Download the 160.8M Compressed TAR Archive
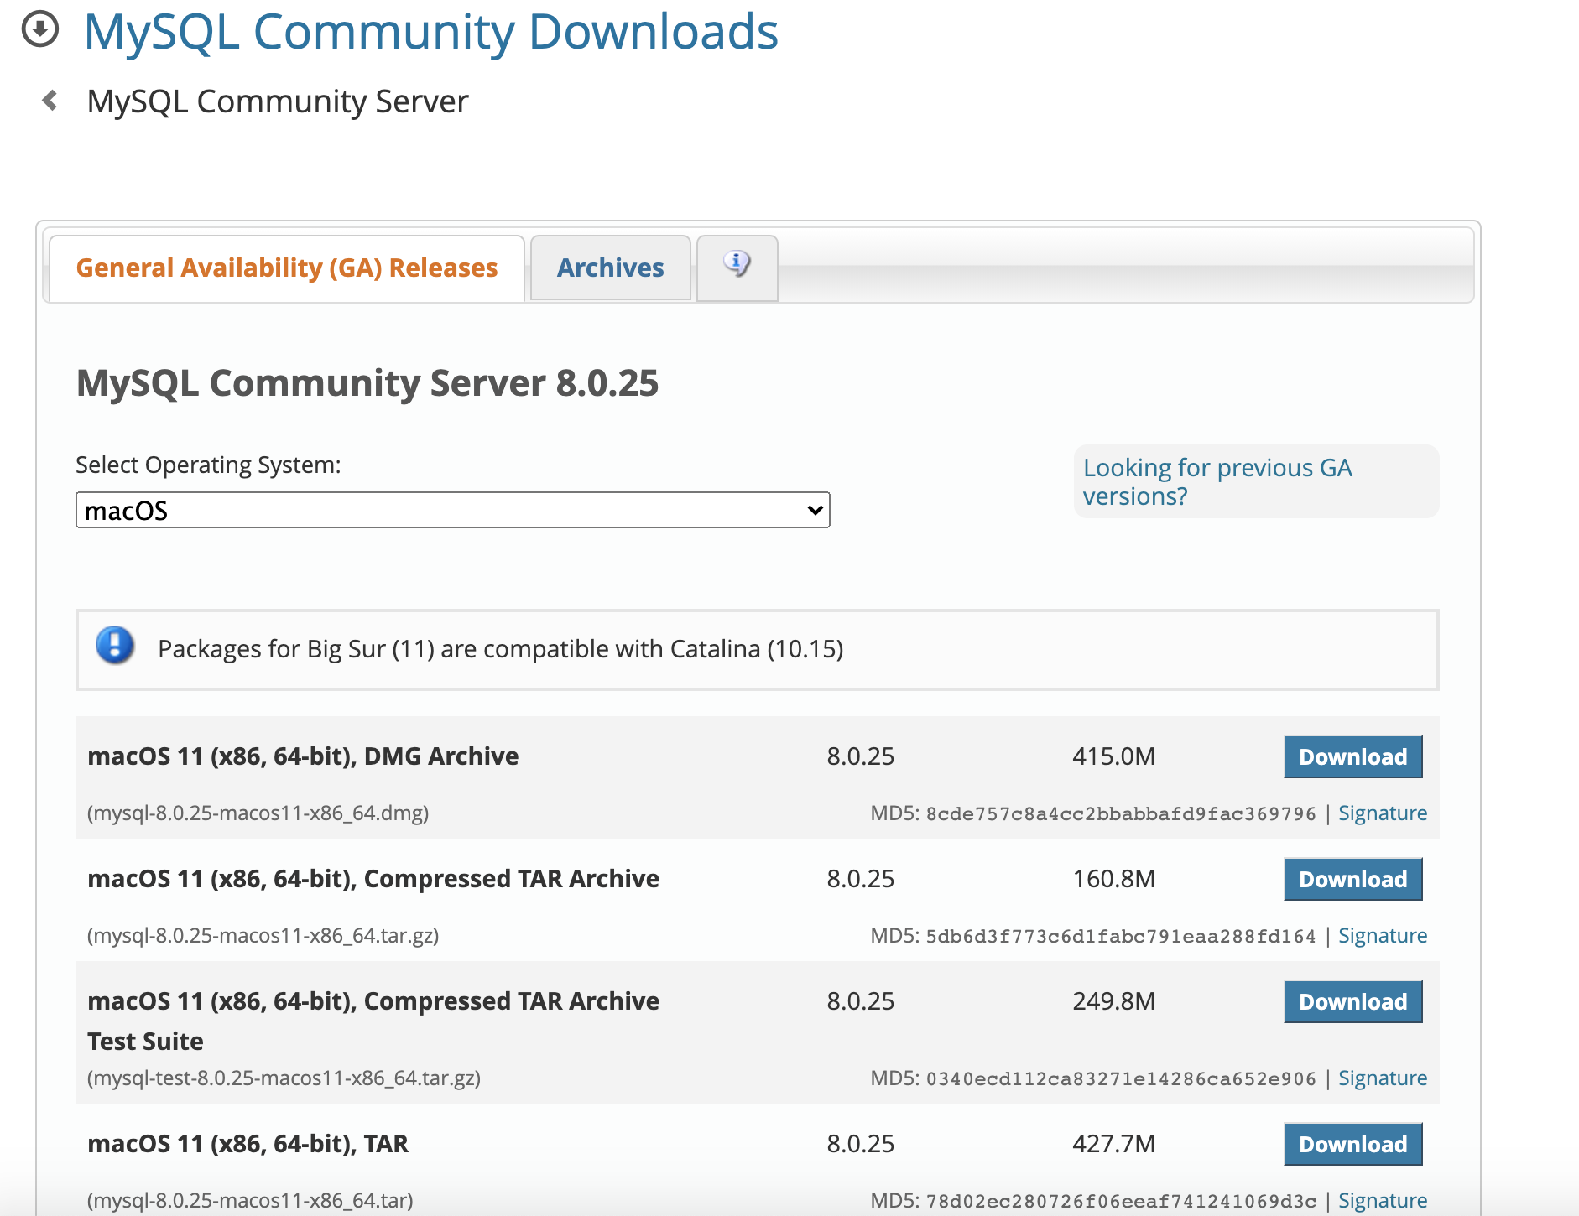This screenshot has width=1579, height=1216. (x=1353, y=879)
